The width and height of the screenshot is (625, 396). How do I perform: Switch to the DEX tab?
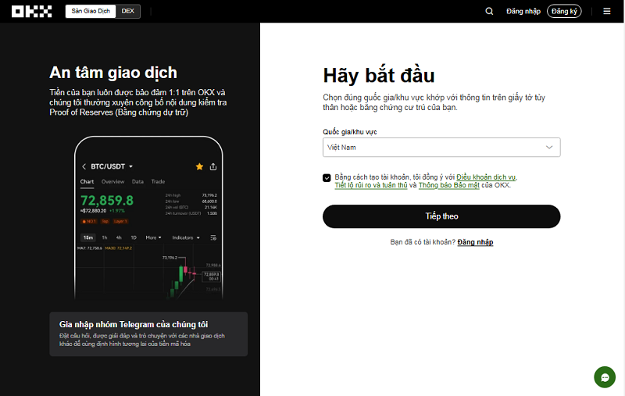click(x=127, y=11)
